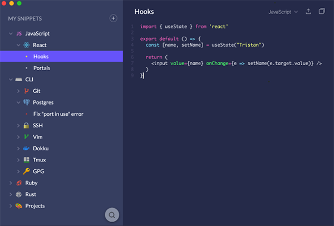Select the CLI folder label
The image size is (334, 226).
[x=29, y=80]
